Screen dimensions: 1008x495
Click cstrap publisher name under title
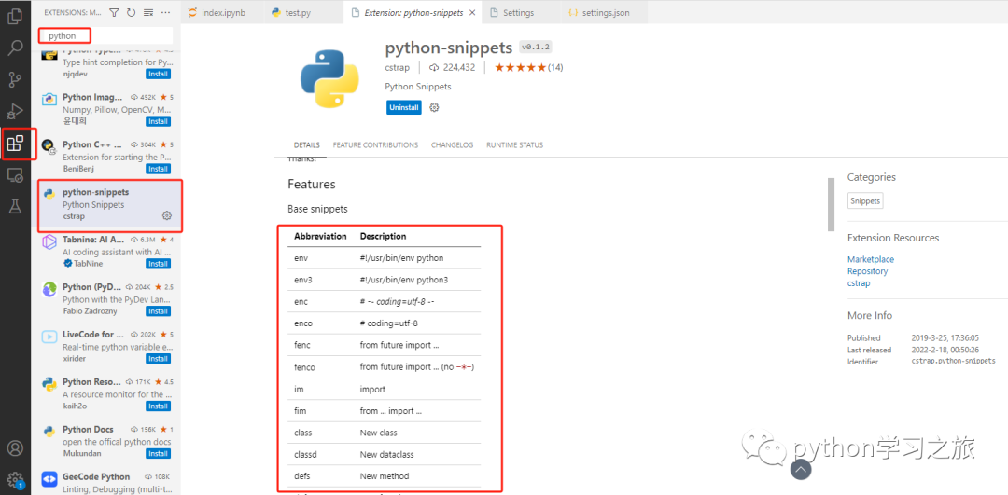[398, 67]
